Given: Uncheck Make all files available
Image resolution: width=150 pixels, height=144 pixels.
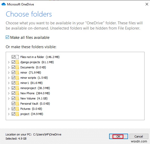Looking at the screenshot, I should click(x=7, y=37).
